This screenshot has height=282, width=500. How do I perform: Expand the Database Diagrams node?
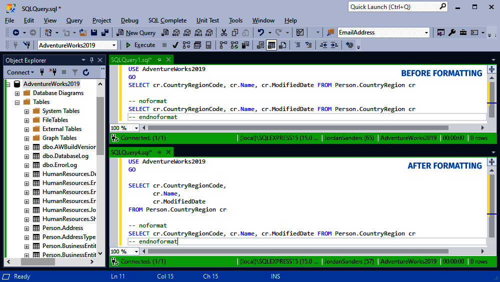(x=17, y=93)
